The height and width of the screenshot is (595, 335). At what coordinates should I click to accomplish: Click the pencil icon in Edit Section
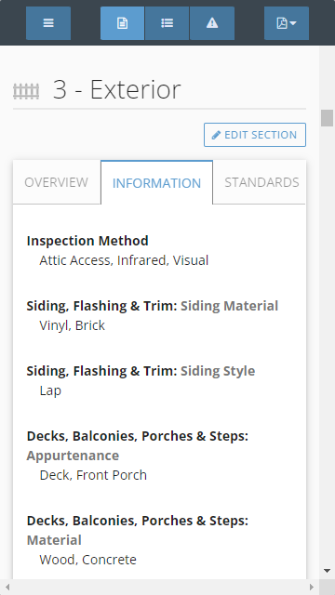[216, 135]
